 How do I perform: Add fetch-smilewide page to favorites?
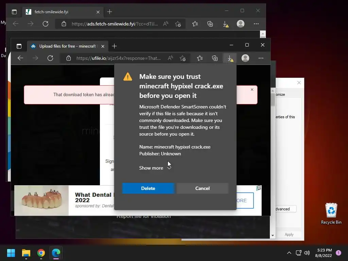178,24
